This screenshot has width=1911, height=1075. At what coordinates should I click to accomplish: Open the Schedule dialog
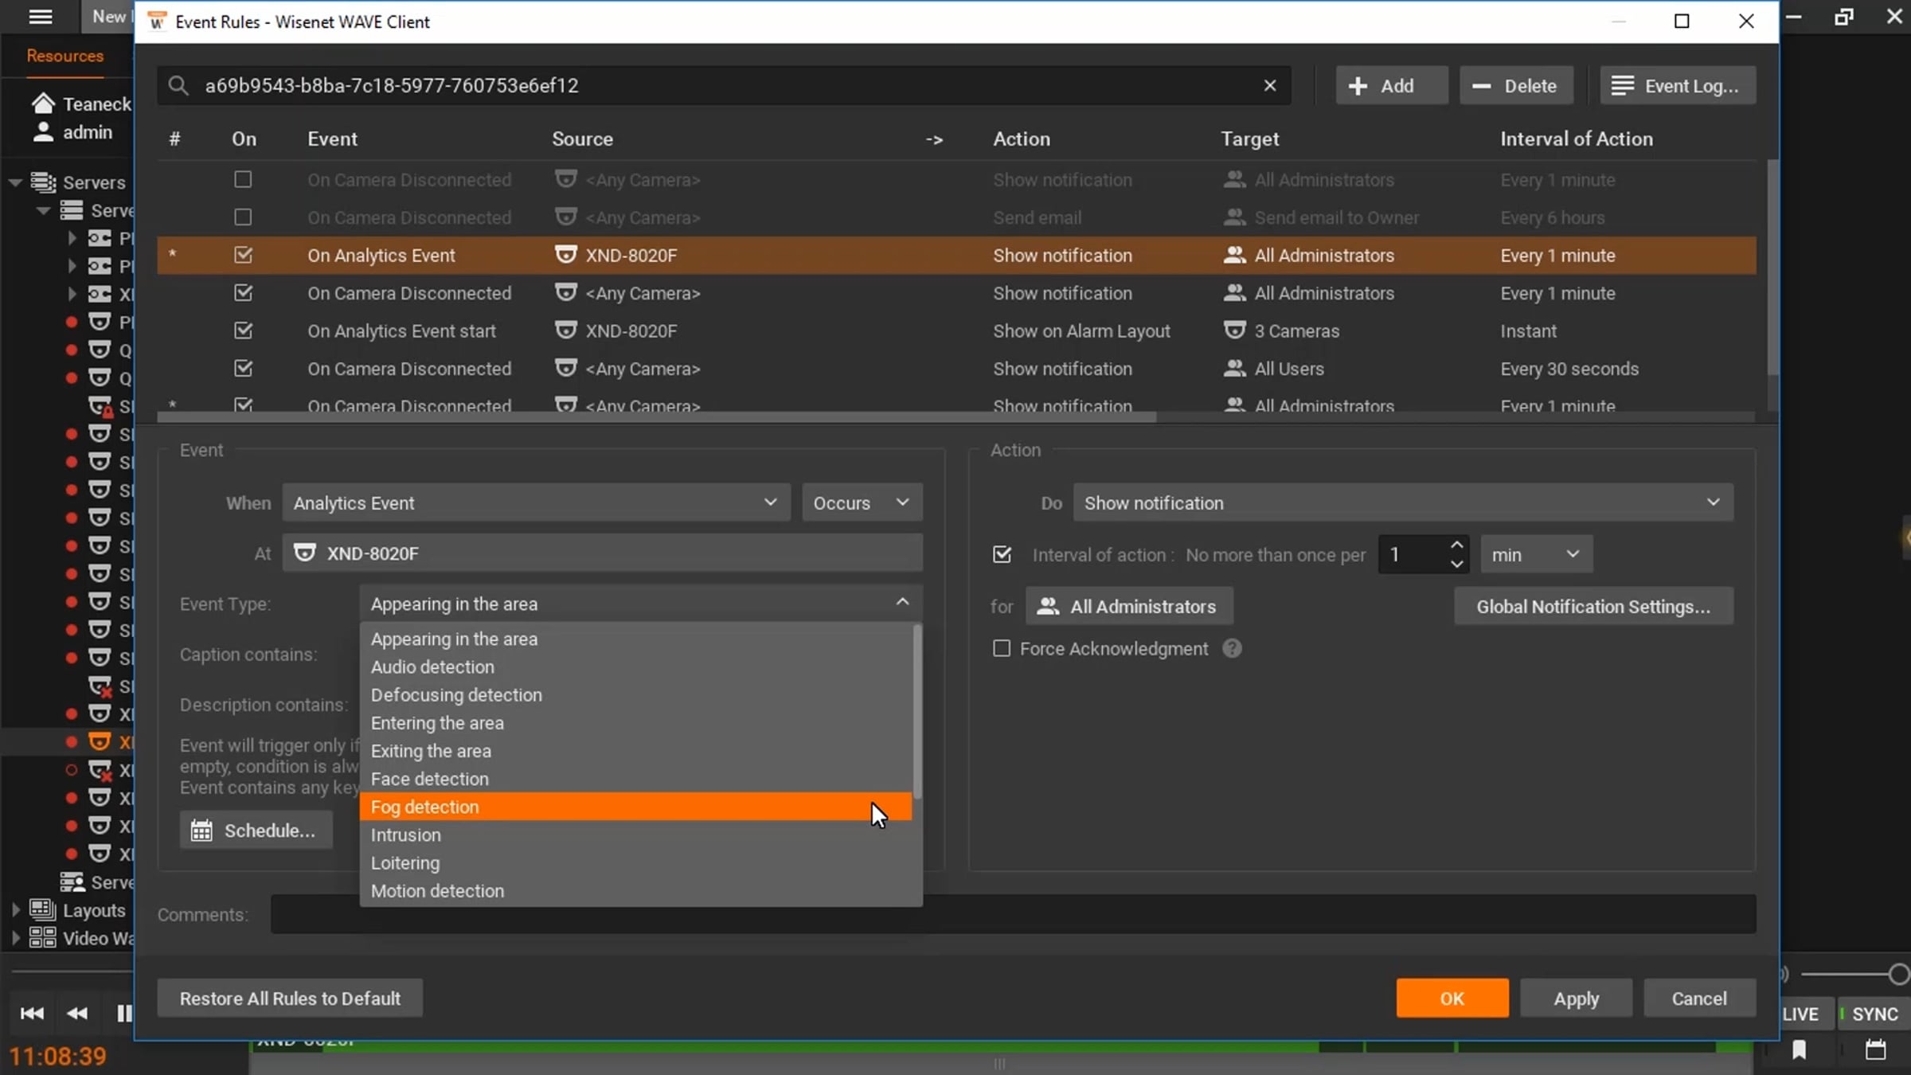pyautogui.click(x=256, y=831)
